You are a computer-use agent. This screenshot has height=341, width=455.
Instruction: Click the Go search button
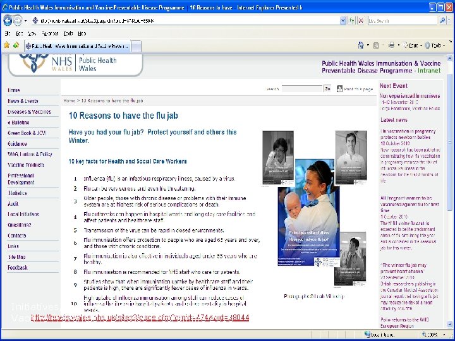pyautogui.click(x=327, y=89)
